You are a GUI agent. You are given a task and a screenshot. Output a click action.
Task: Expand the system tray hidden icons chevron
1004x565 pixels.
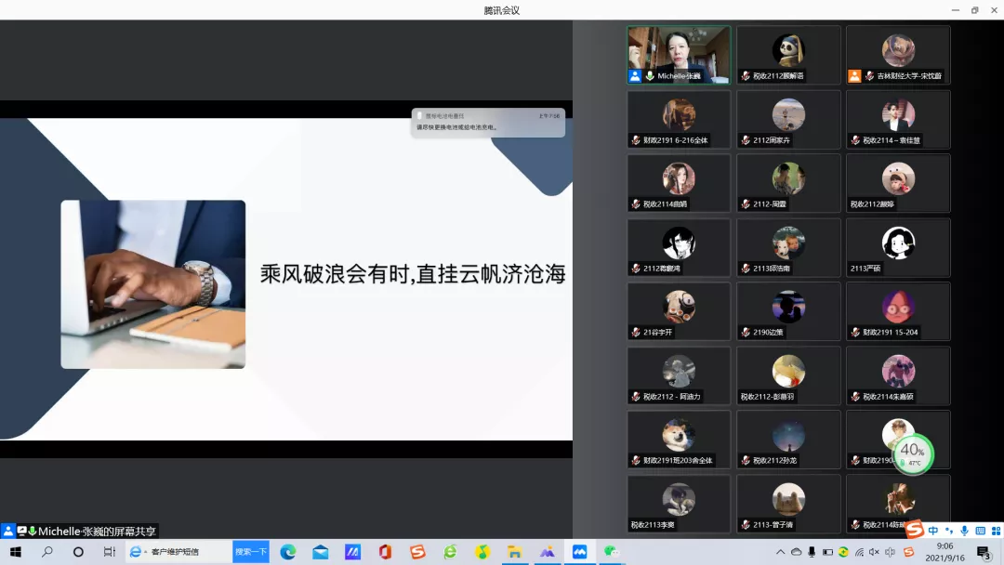(x=781, y=552)
